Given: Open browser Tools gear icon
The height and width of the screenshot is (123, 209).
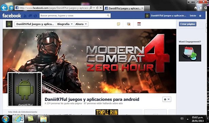Looking at the screenshot, I should tap(206, 8).
